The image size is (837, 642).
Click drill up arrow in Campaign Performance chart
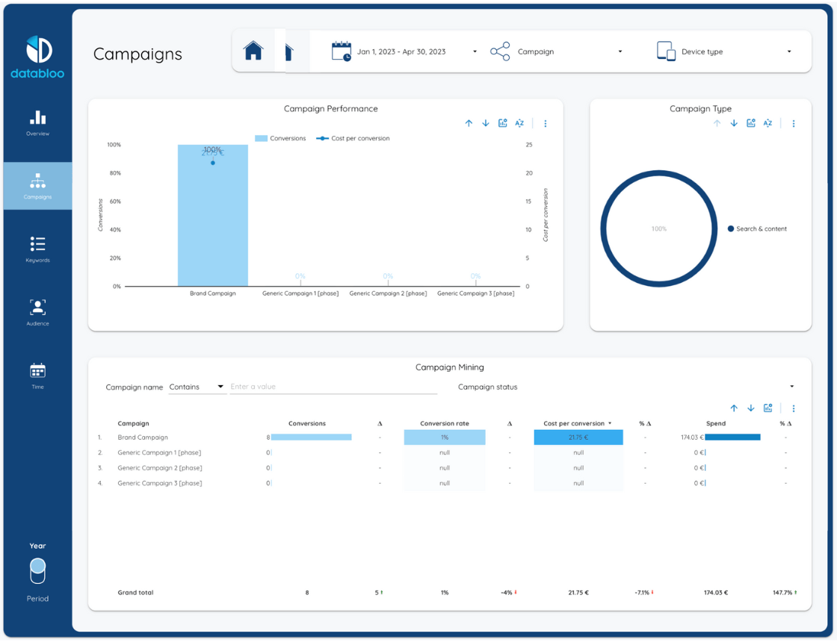coord(469,123)
